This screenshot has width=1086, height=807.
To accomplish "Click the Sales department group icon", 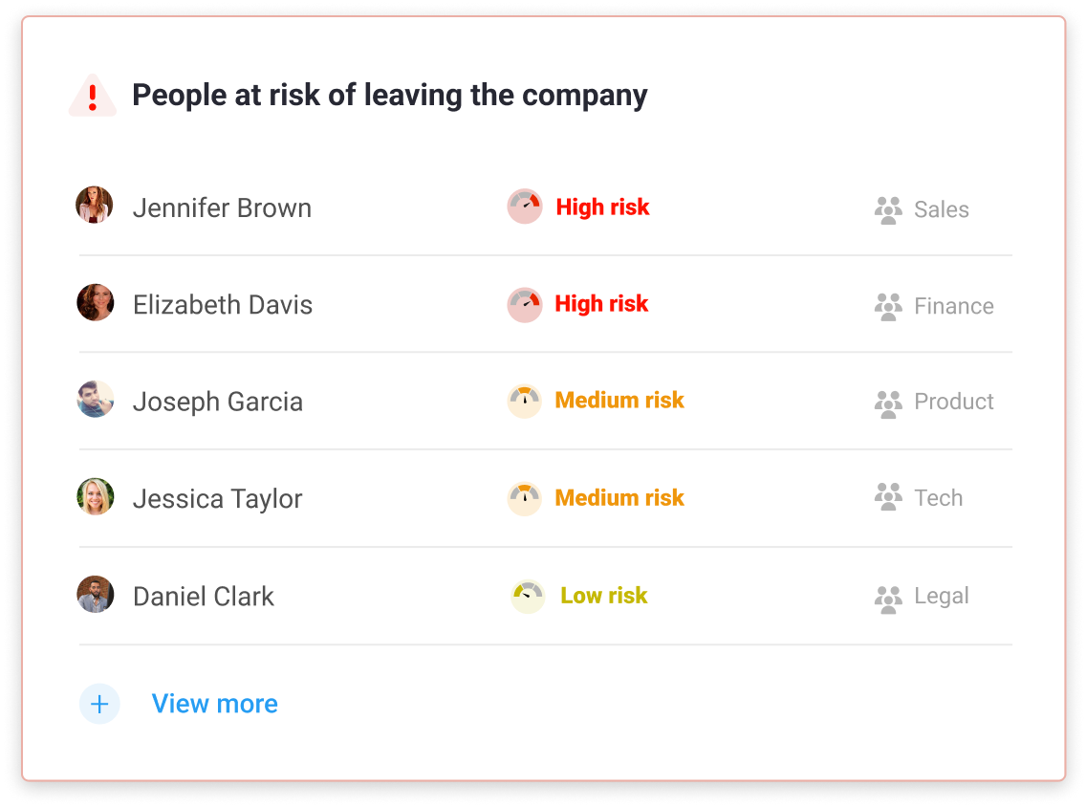I will coord(888,210).
